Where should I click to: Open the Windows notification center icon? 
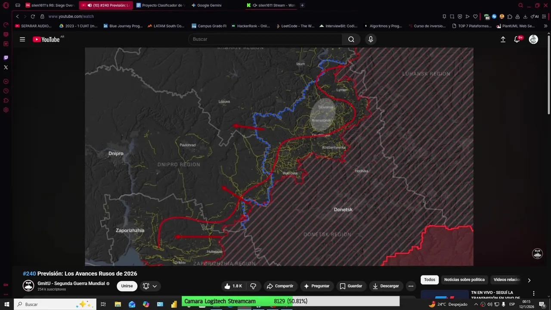pos(542,304)
